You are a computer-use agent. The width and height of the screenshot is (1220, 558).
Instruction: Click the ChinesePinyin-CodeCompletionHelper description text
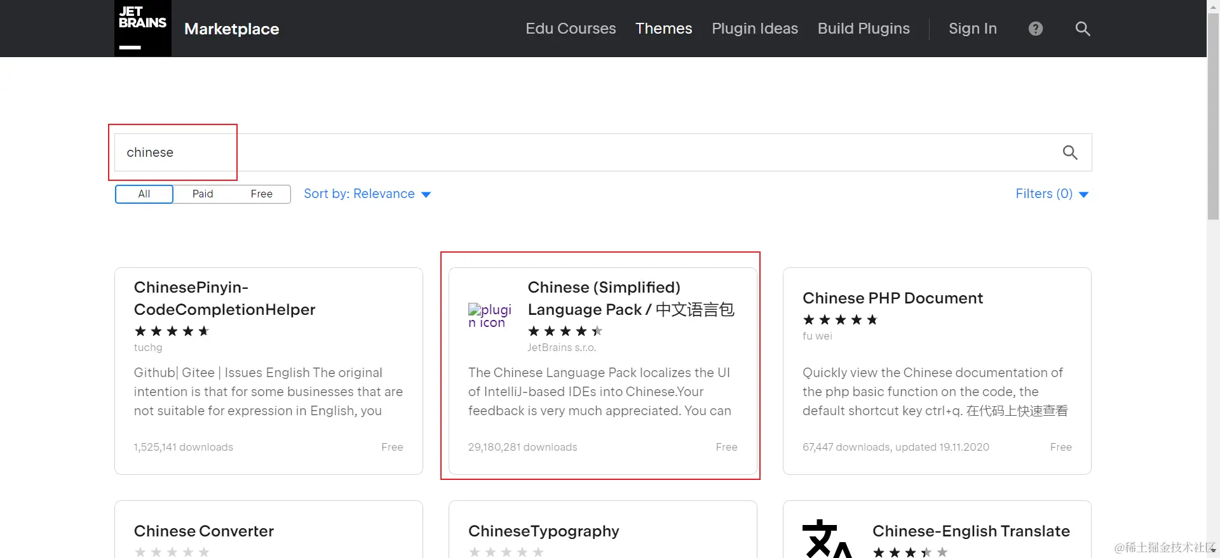click(268, 392)
